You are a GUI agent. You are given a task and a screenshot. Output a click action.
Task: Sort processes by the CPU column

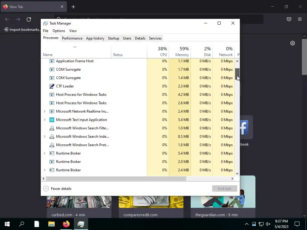click(158, 52)
